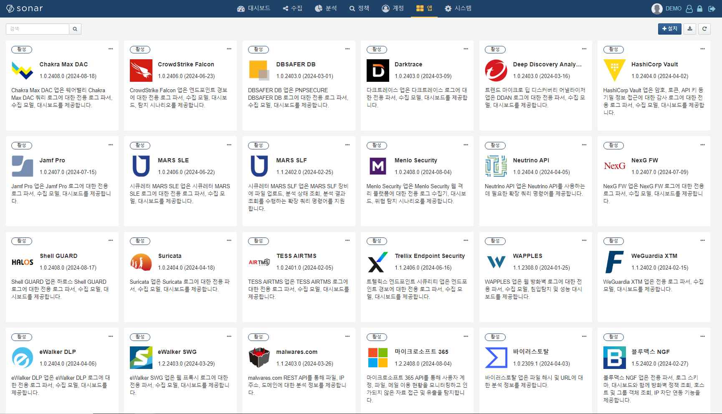The image size is (722, 414).
Task: Click the Menlo Security purple M icon
Action: tap(378, 166)
